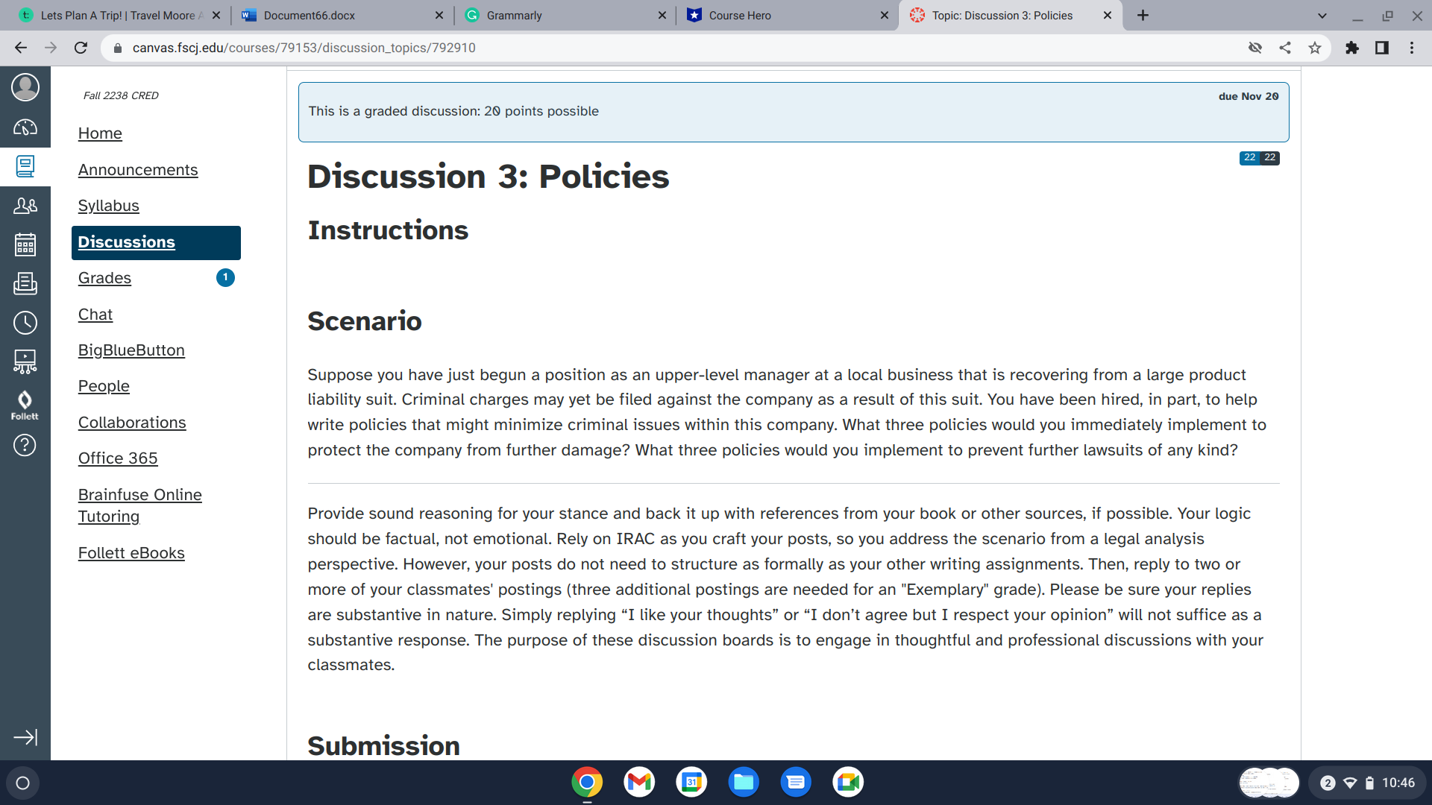
Task: Open the Syllabus course link
Action: tap(108, 206)
